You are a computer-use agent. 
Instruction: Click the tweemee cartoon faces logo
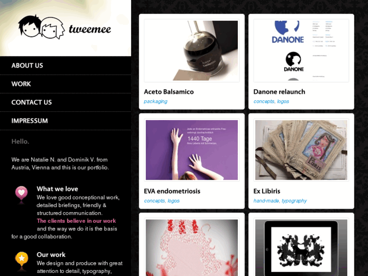click(42, 27)
